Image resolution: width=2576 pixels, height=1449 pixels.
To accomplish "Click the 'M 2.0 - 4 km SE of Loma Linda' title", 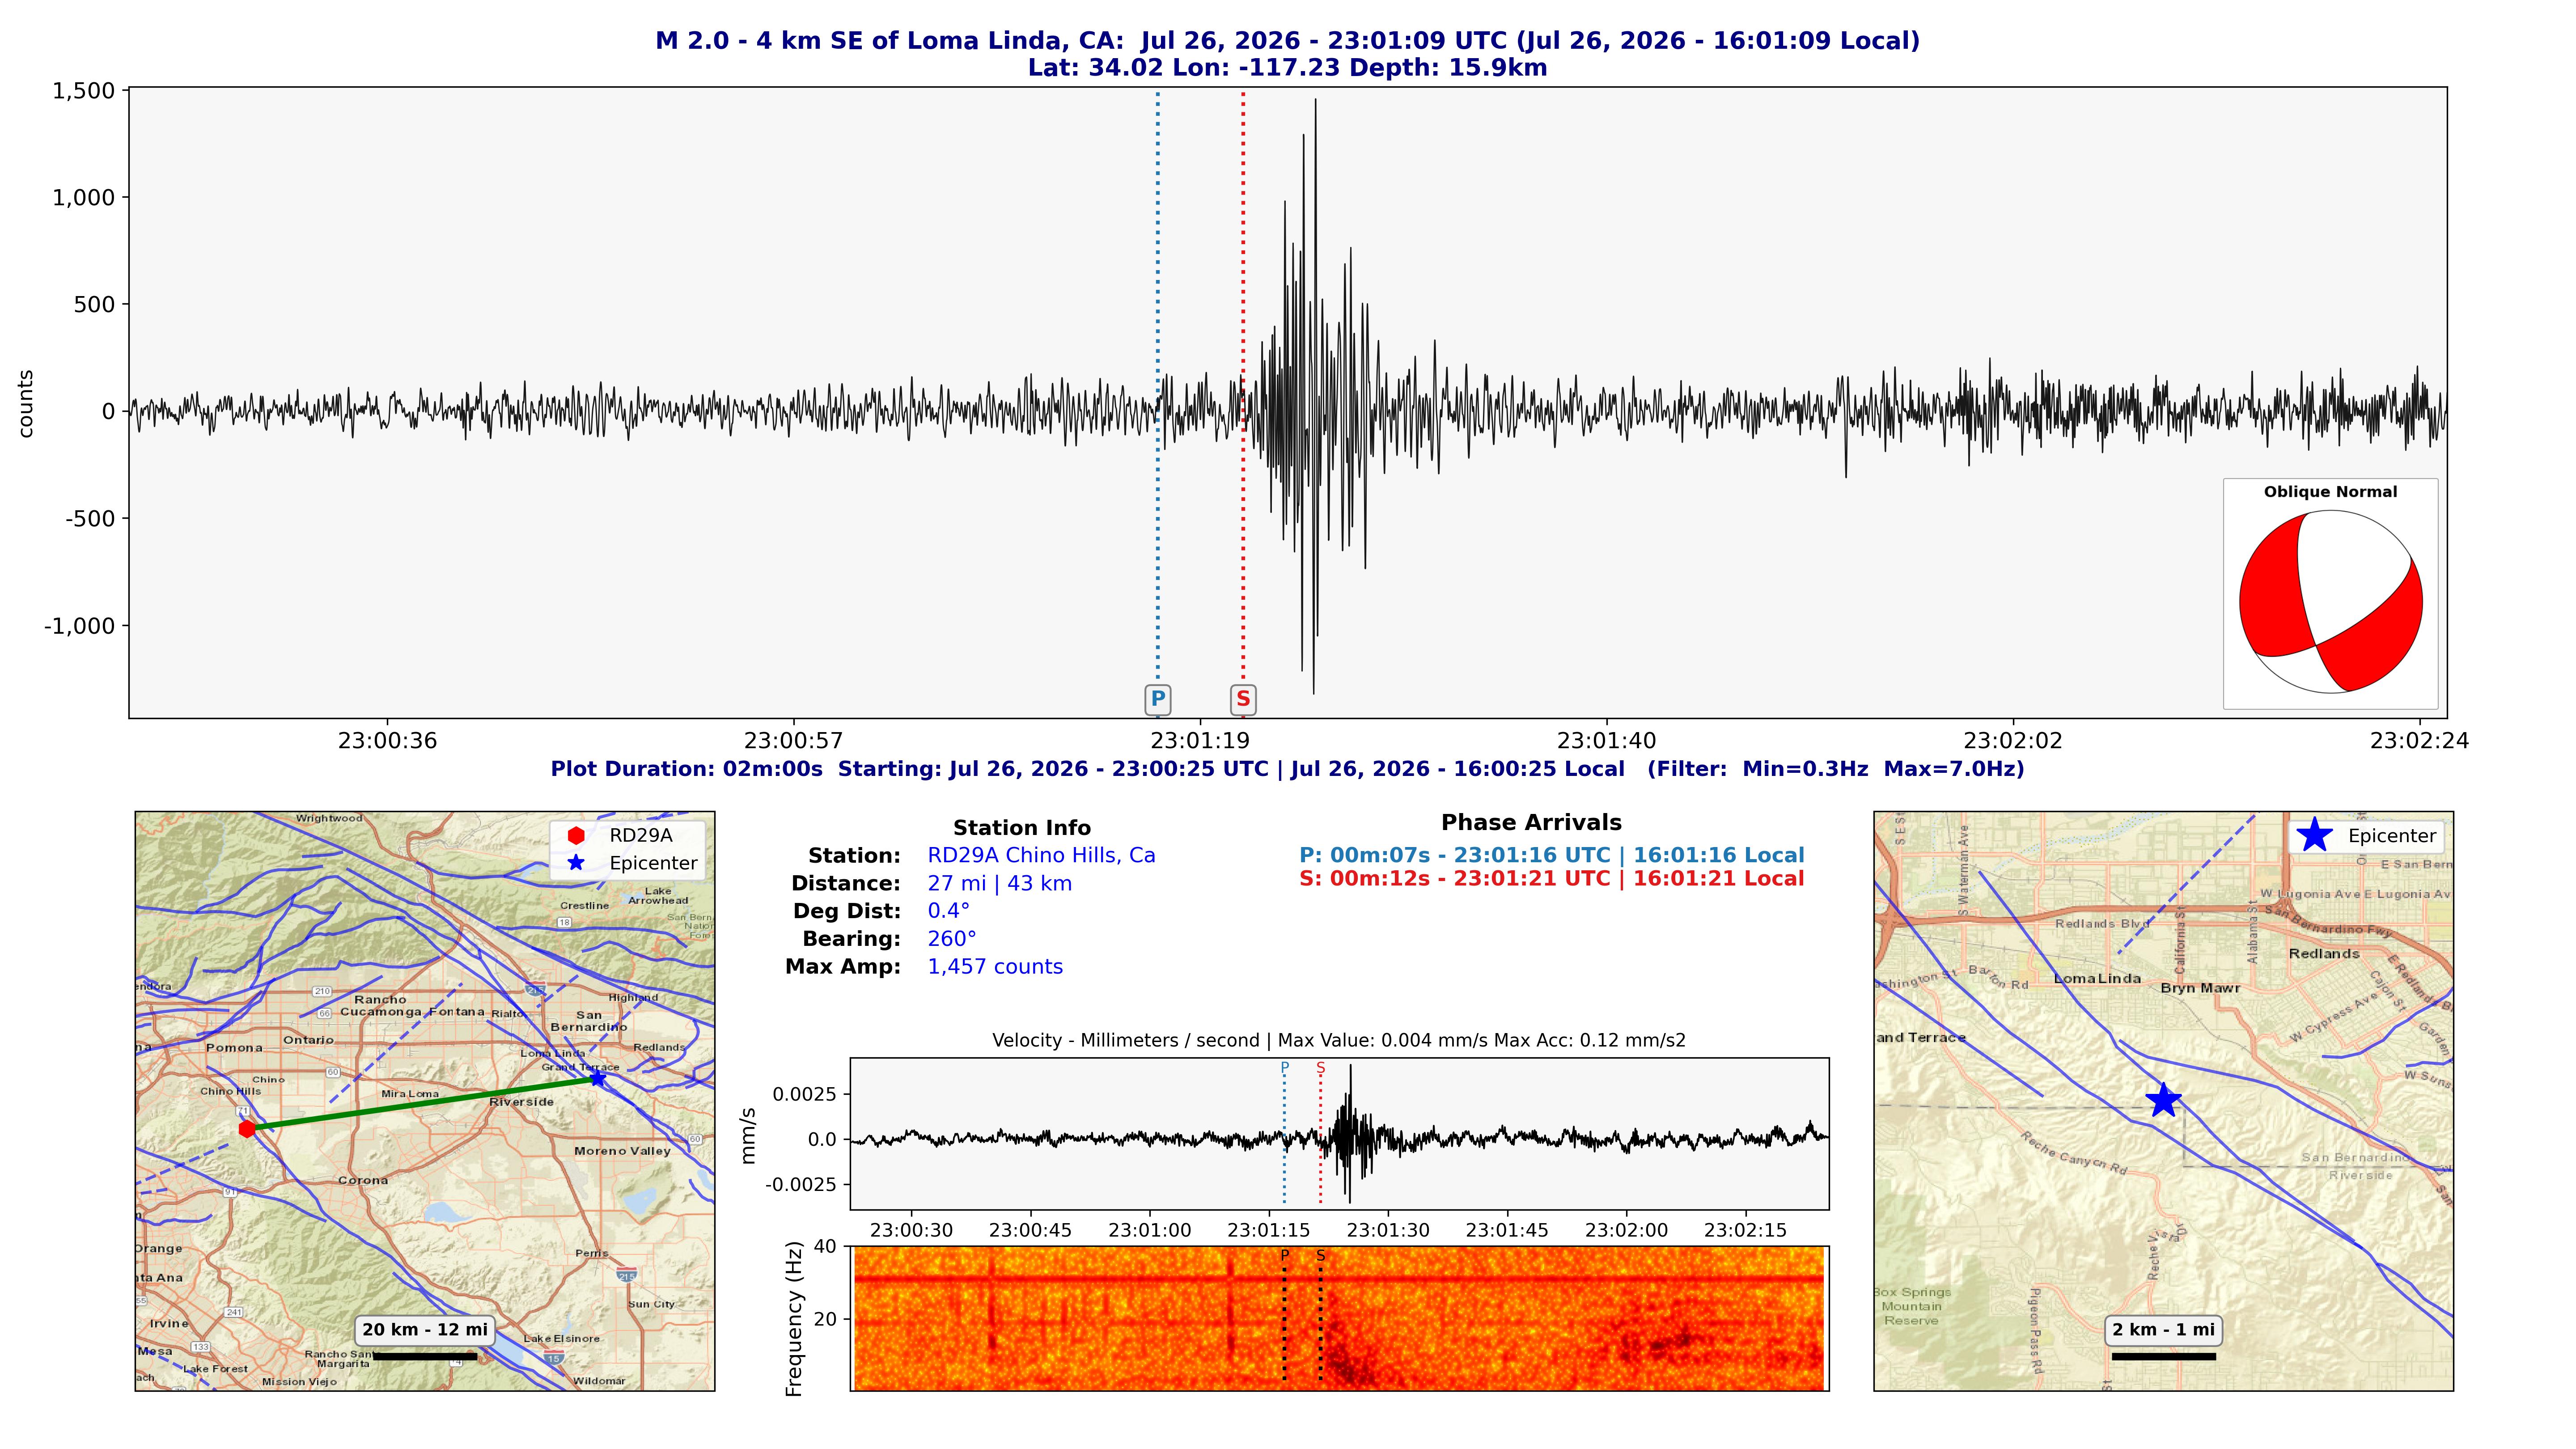I will click(x=1287, y=41).
